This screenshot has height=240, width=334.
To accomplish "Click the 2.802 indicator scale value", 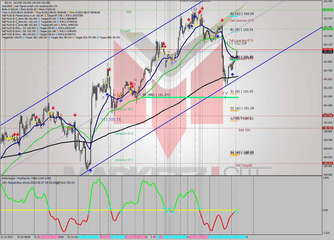I will pos(326,178).
